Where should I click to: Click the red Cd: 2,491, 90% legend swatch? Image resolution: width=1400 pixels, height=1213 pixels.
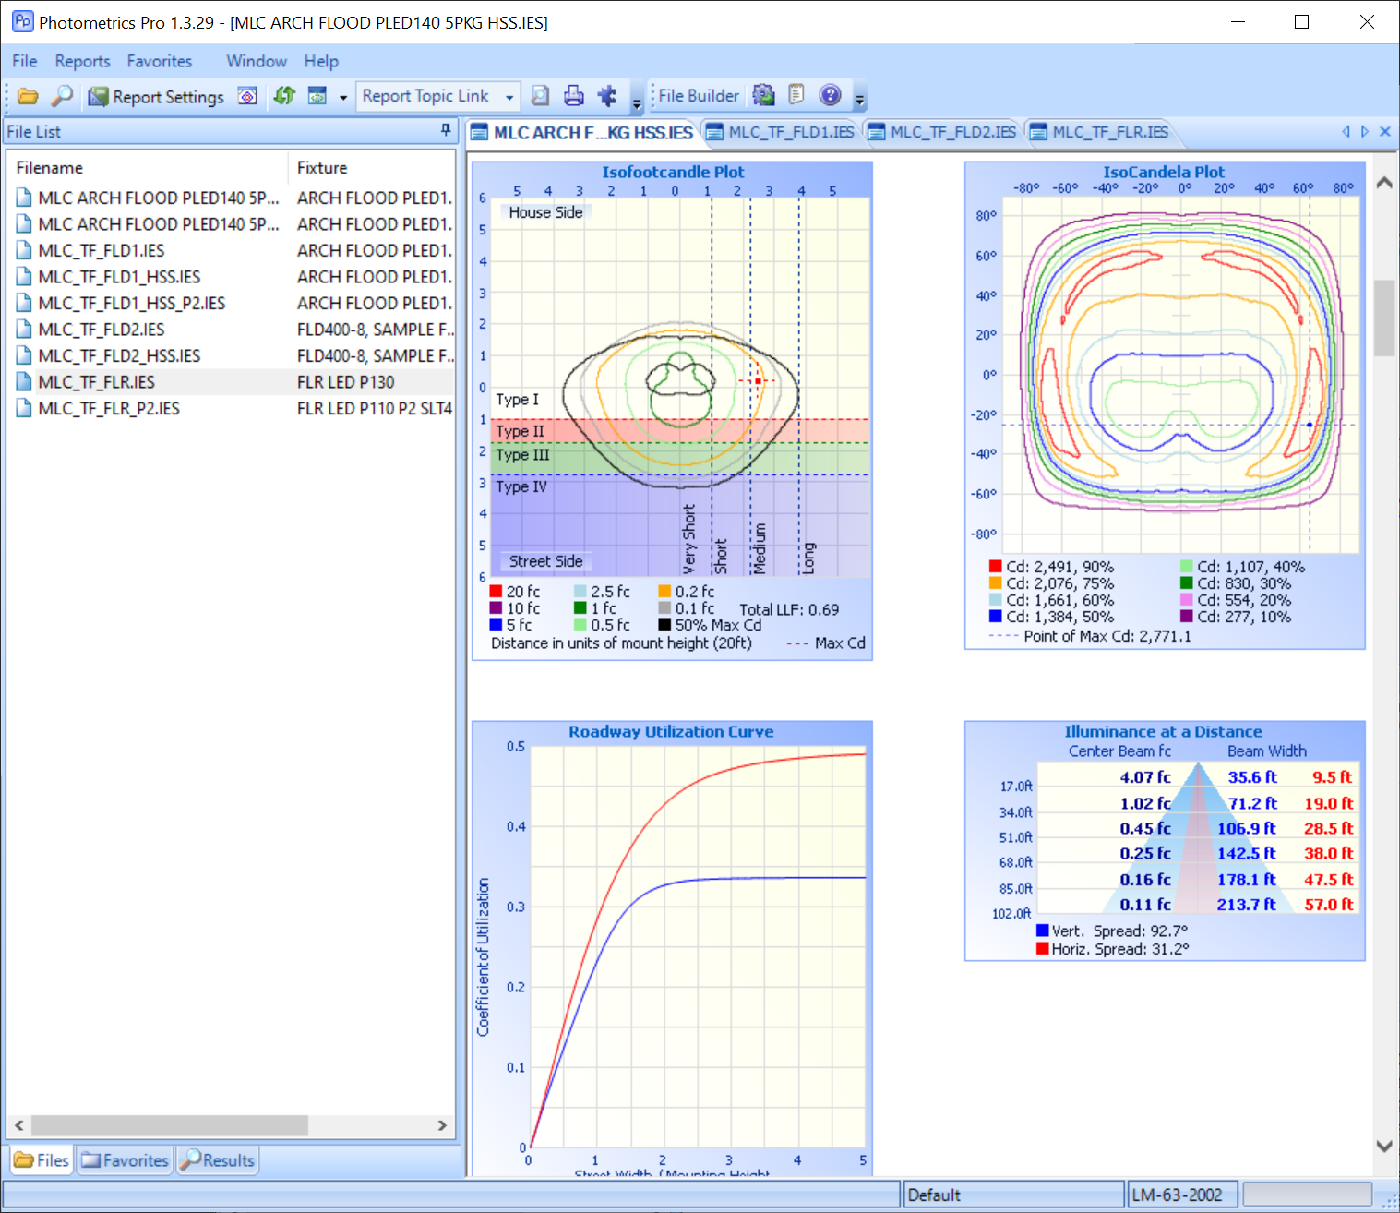995,567
